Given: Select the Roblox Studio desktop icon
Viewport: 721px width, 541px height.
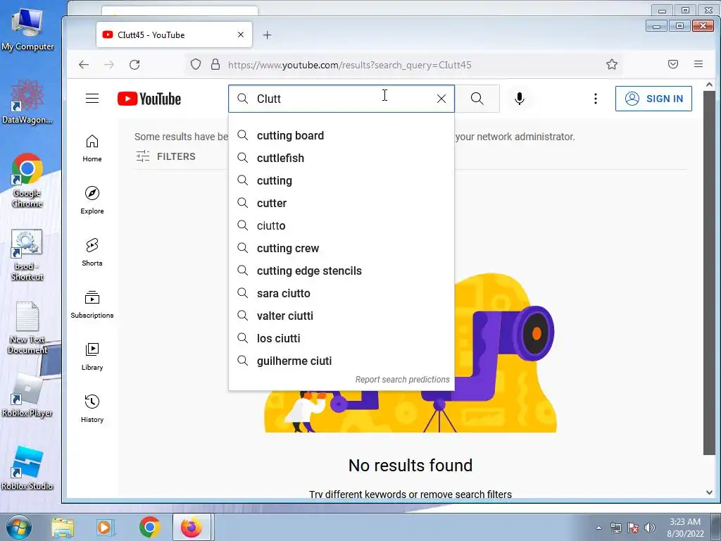Looking at the screenshot, I should (27, 468).
